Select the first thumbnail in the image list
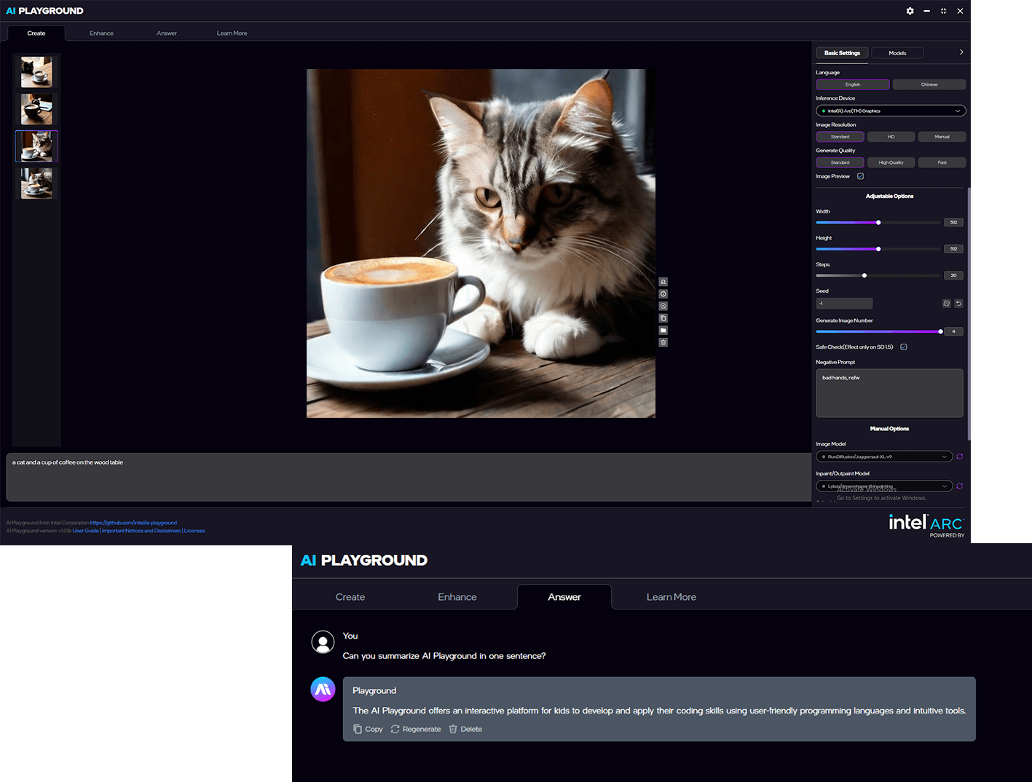The image size is (1032, 782). 36,72
